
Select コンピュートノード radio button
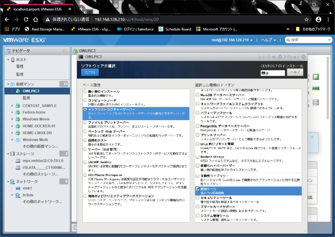tap(85, 100)
